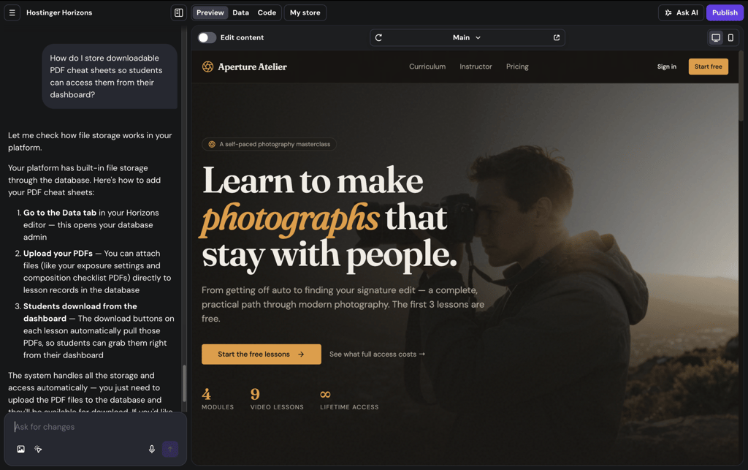Image resolution: width=748 pixels, height=470 pixels.
Task: Click the reload preview icon
Action: 378,38
